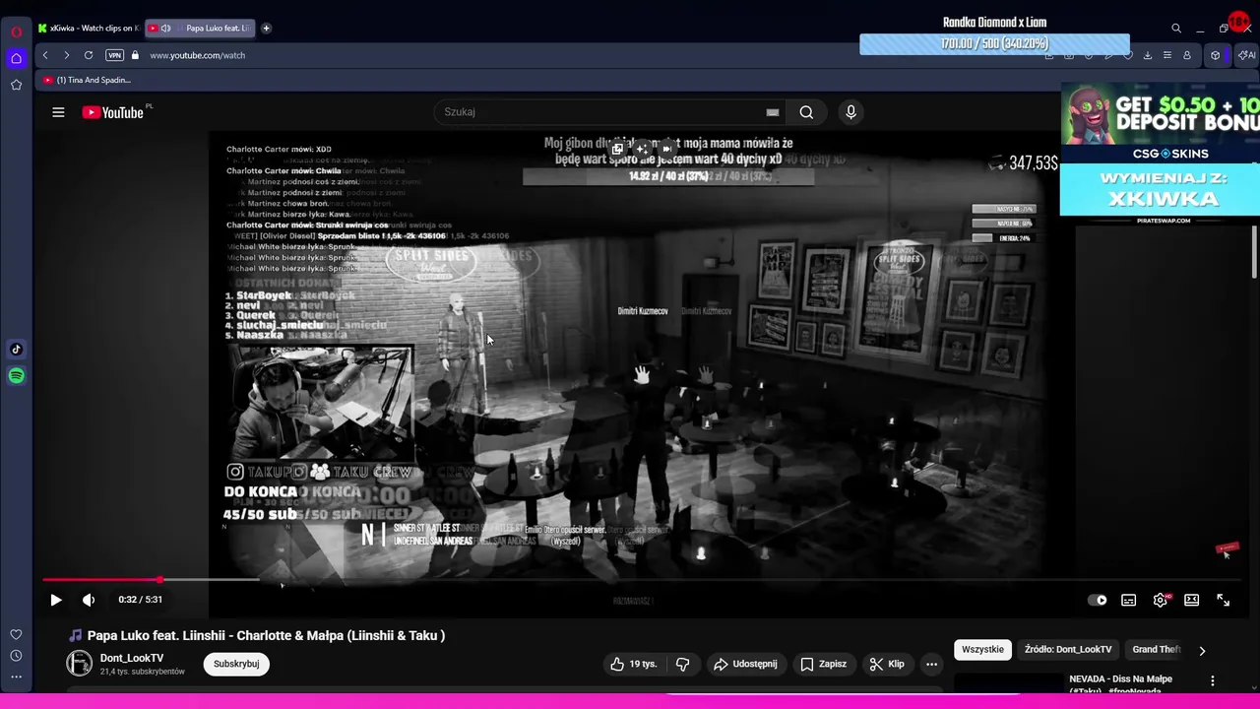
Task: Open the extensions cube icon
Action: (x=1215, y=55)
